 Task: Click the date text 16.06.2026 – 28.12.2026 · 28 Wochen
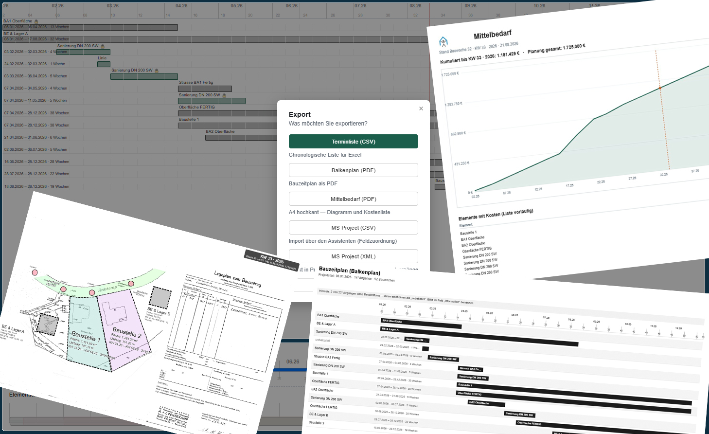36,162
